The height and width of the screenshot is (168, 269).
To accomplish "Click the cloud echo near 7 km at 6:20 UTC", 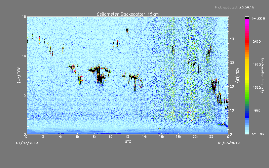I will click(80, 80).
